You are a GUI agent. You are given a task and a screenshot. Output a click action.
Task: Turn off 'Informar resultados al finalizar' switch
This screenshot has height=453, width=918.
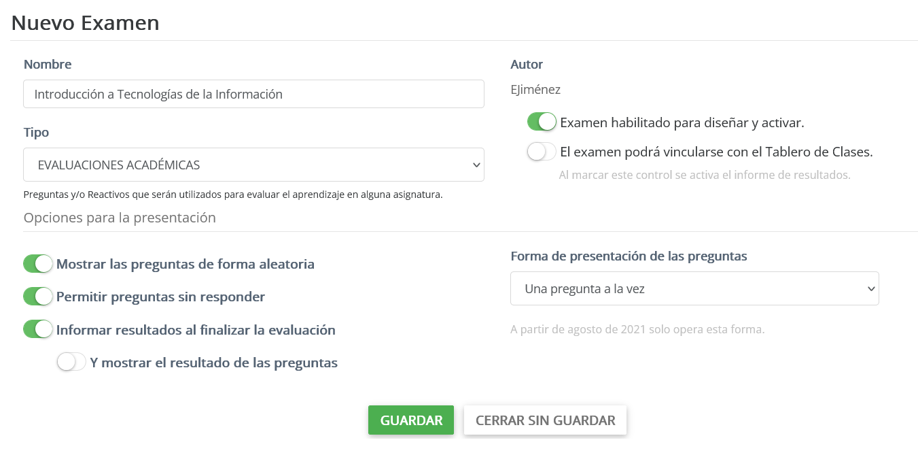38,330
